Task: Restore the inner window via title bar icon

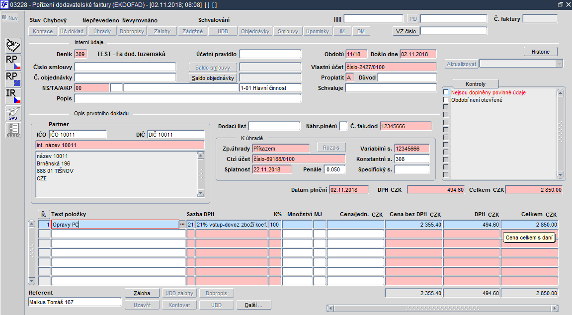Action: (x=561, y=4)
